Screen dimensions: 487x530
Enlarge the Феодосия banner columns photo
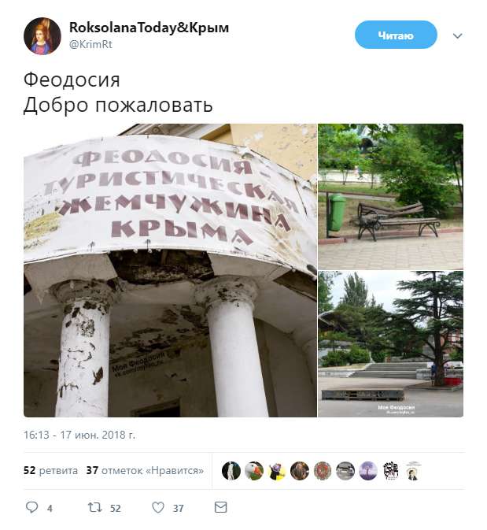(x=170, y=270)
